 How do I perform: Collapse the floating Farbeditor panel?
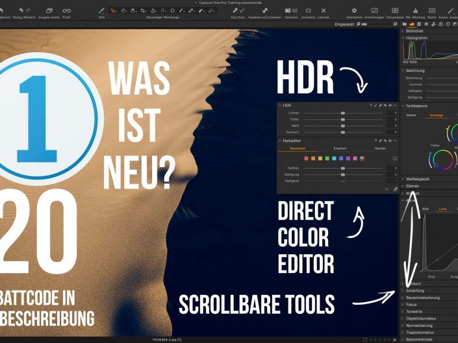280,141
